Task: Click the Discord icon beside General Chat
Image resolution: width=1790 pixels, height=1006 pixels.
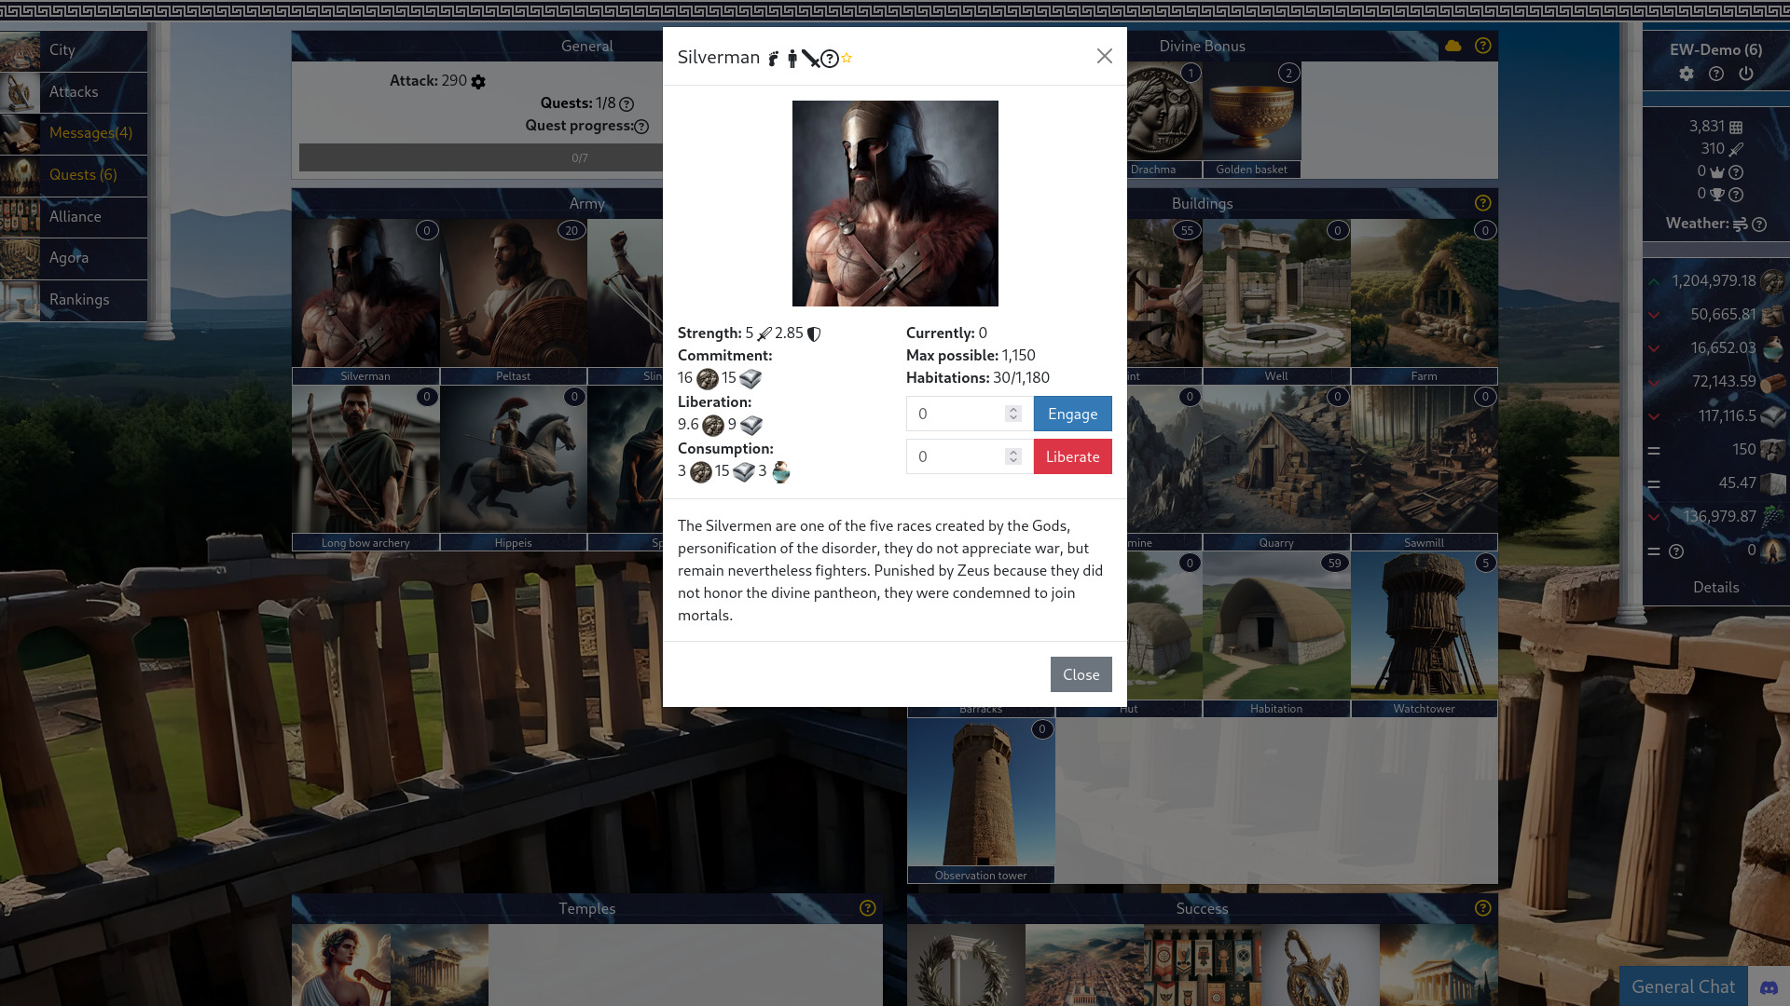Action: [1769, 987]
